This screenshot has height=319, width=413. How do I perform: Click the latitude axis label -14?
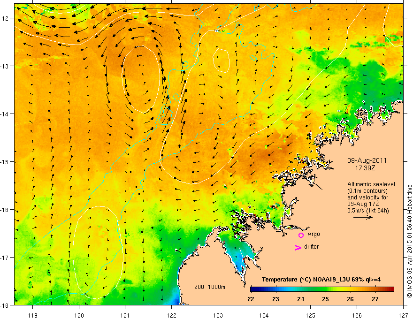coord(5,114)
